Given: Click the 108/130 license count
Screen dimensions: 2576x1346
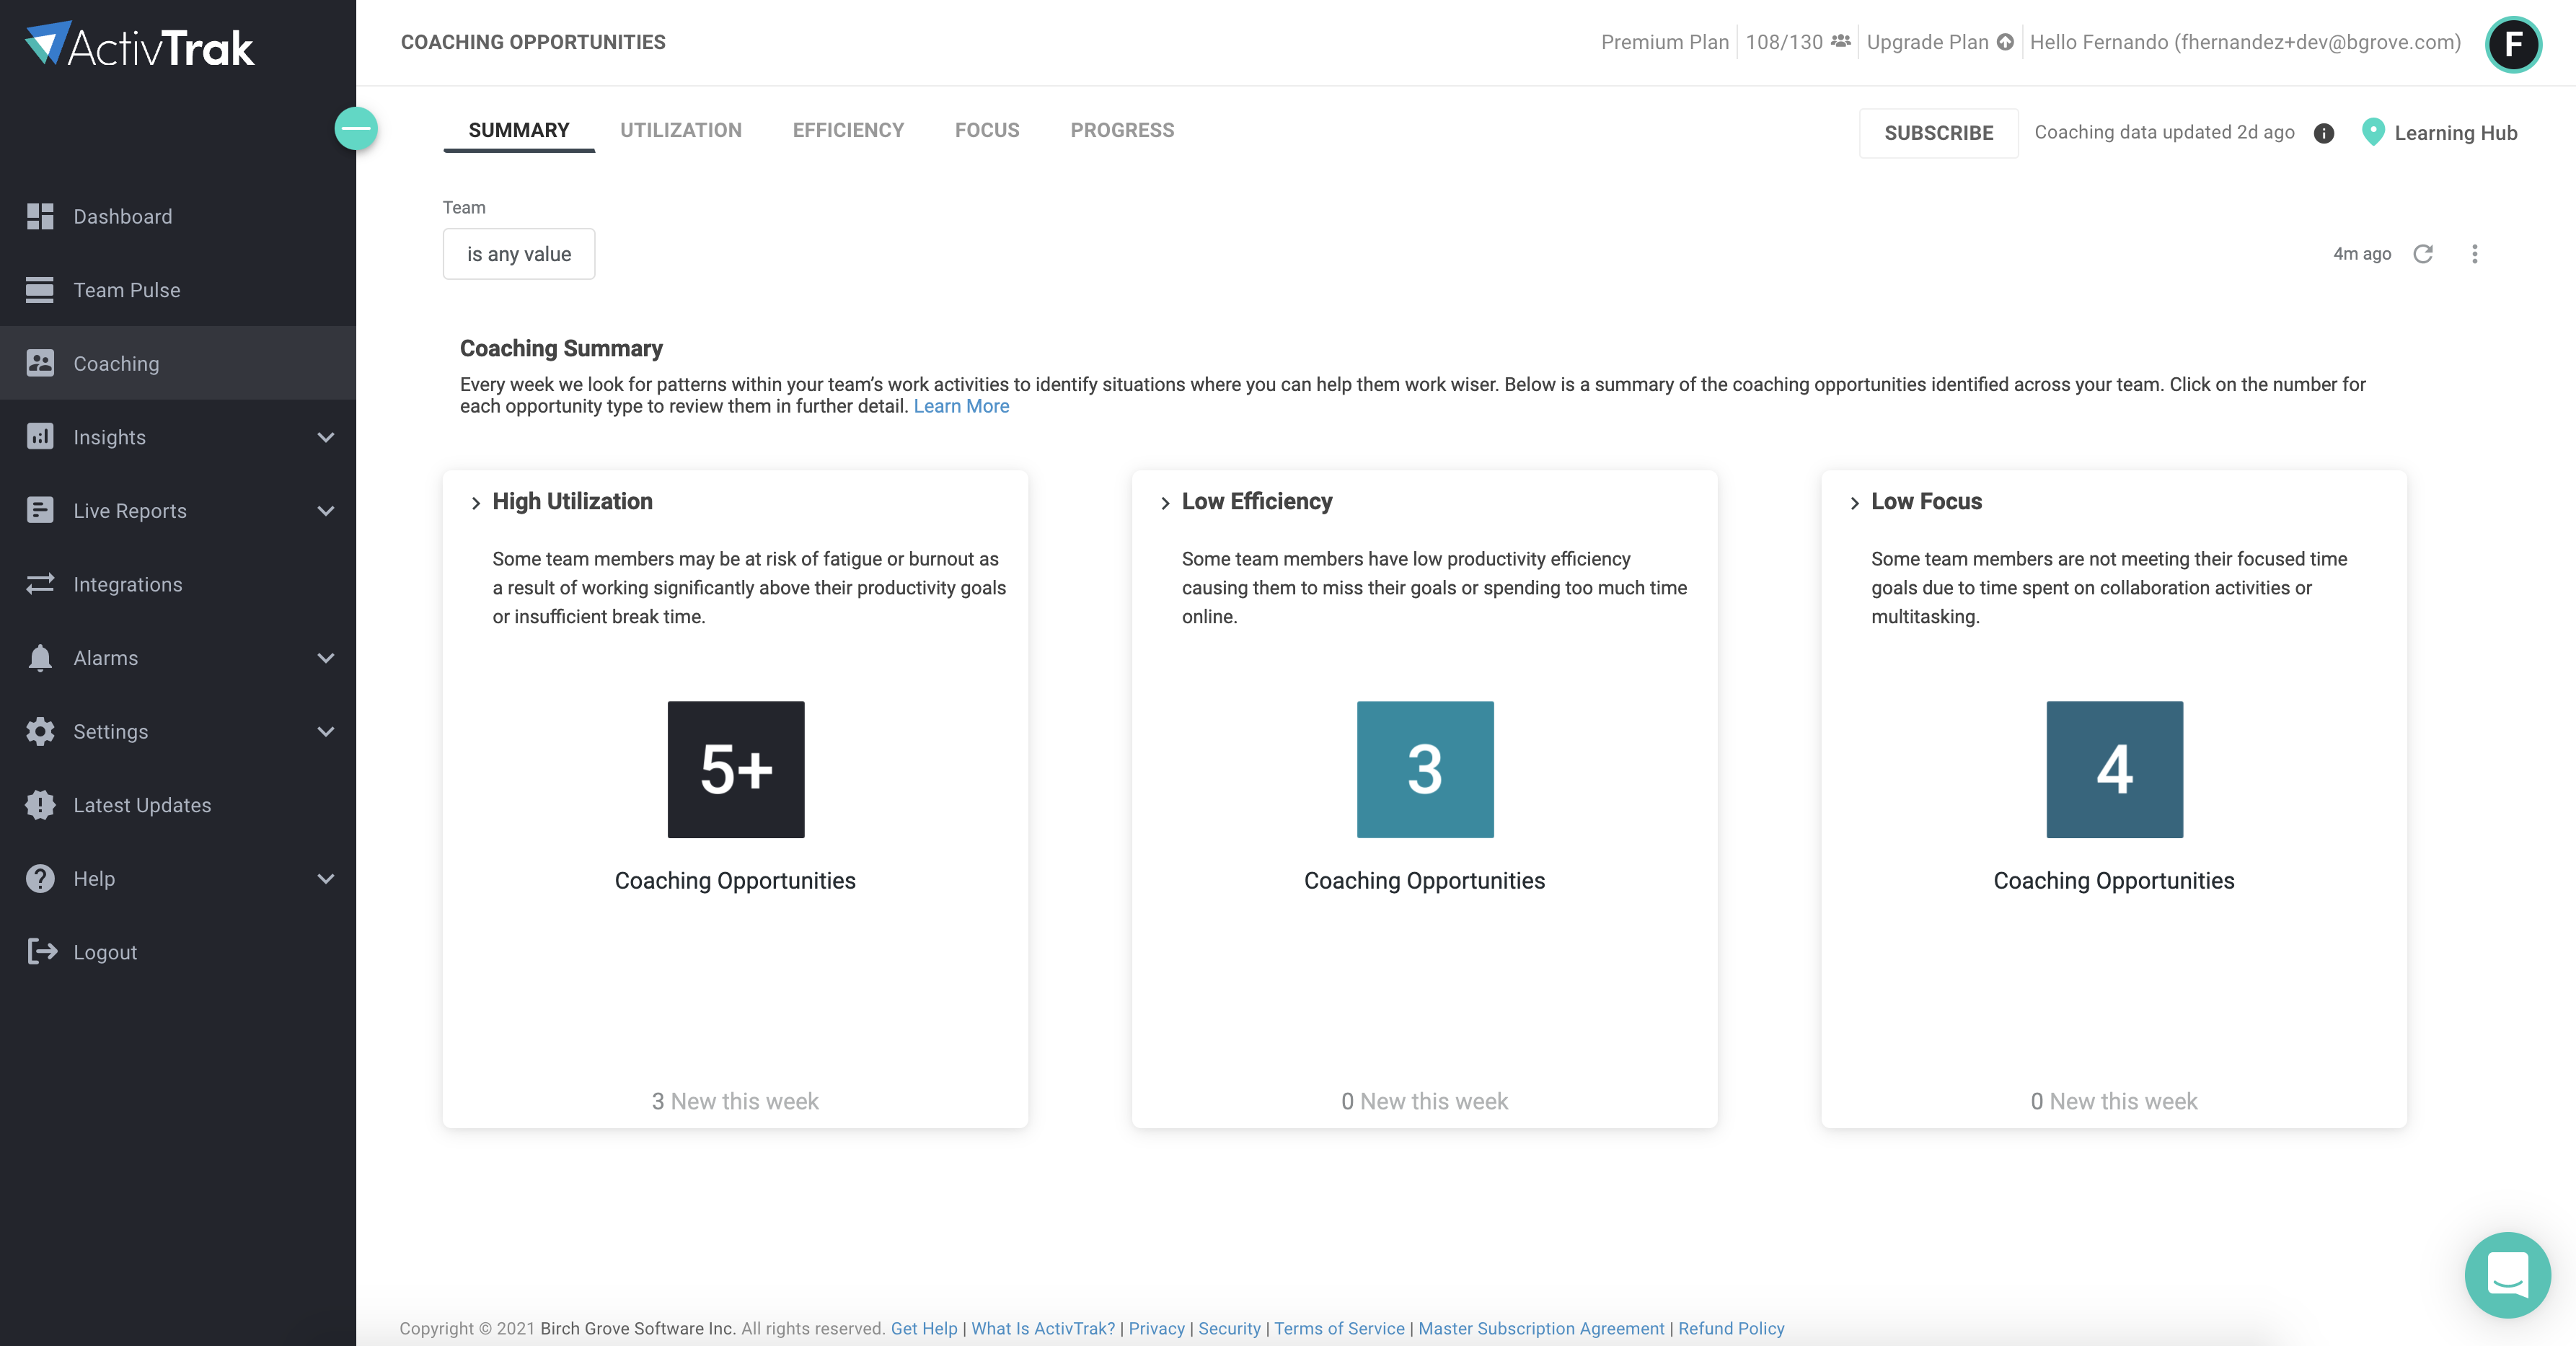Looking at the screenshot, I should 1784,42.
